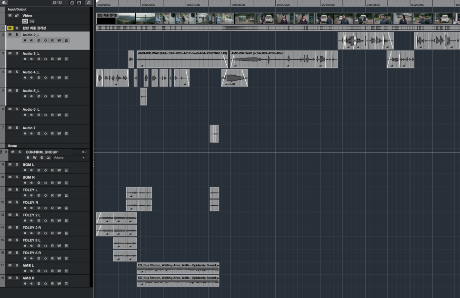The image size is (460, 298).
Task: Open the Volume automation parameter dropdown
Action: (x=69, y=157)
